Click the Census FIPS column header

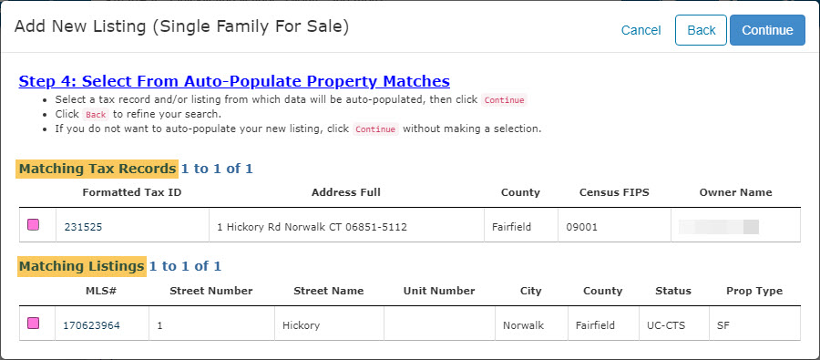click(614, 192)
